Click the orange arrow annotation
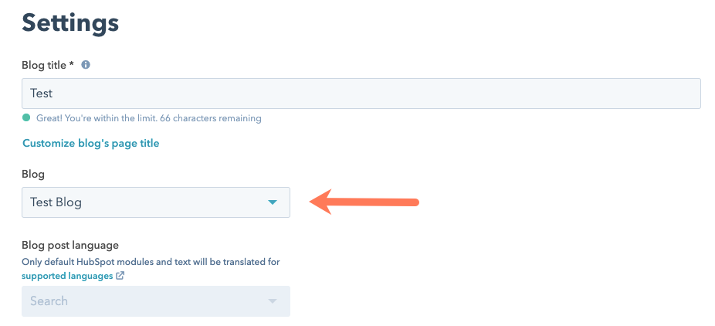This screenshot has width=715, height=326. pyautogui.click(x=364, y=202)
